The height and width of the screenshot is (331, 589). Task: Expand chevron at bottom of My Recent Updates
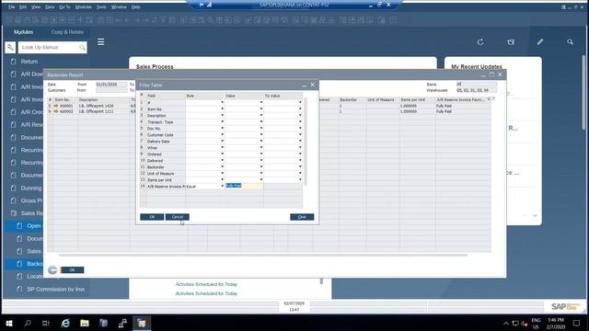535,215
